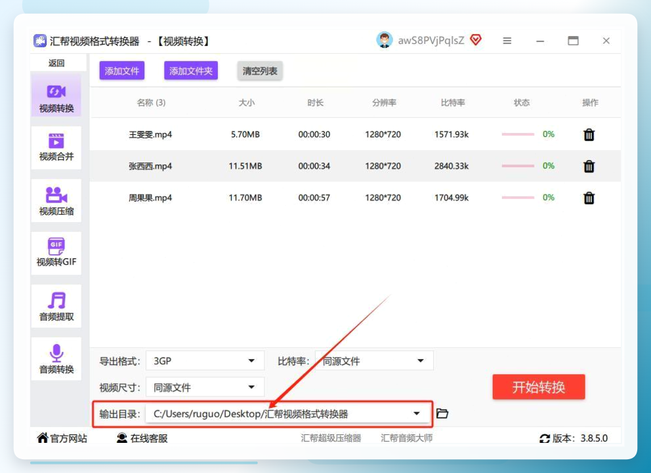Viewport: 651px width, 473px height.
Task: Click the refresh icon beside 版本
Action: point(544,438)
